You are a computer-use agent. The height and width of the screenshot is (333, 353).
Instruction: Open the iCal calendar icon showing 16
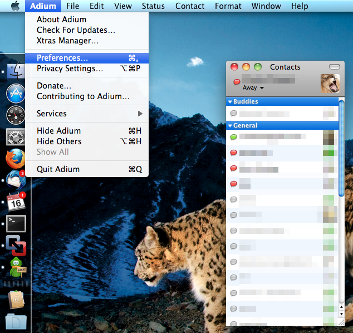[16, 202]
